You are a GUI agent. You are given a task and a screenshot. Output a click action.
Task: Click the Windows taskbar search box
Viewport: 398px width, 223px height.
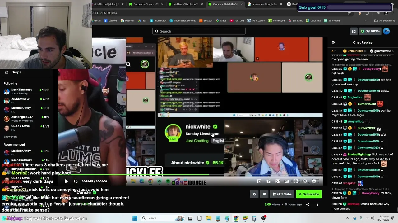162,218
